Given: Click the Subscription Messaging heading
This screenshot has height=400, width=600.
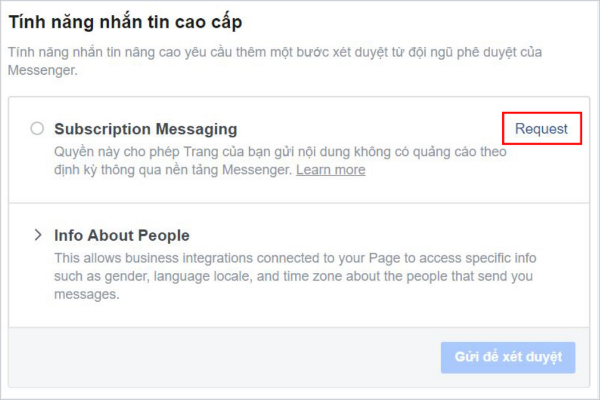Looking at the screenshot, I should point(145,129).
